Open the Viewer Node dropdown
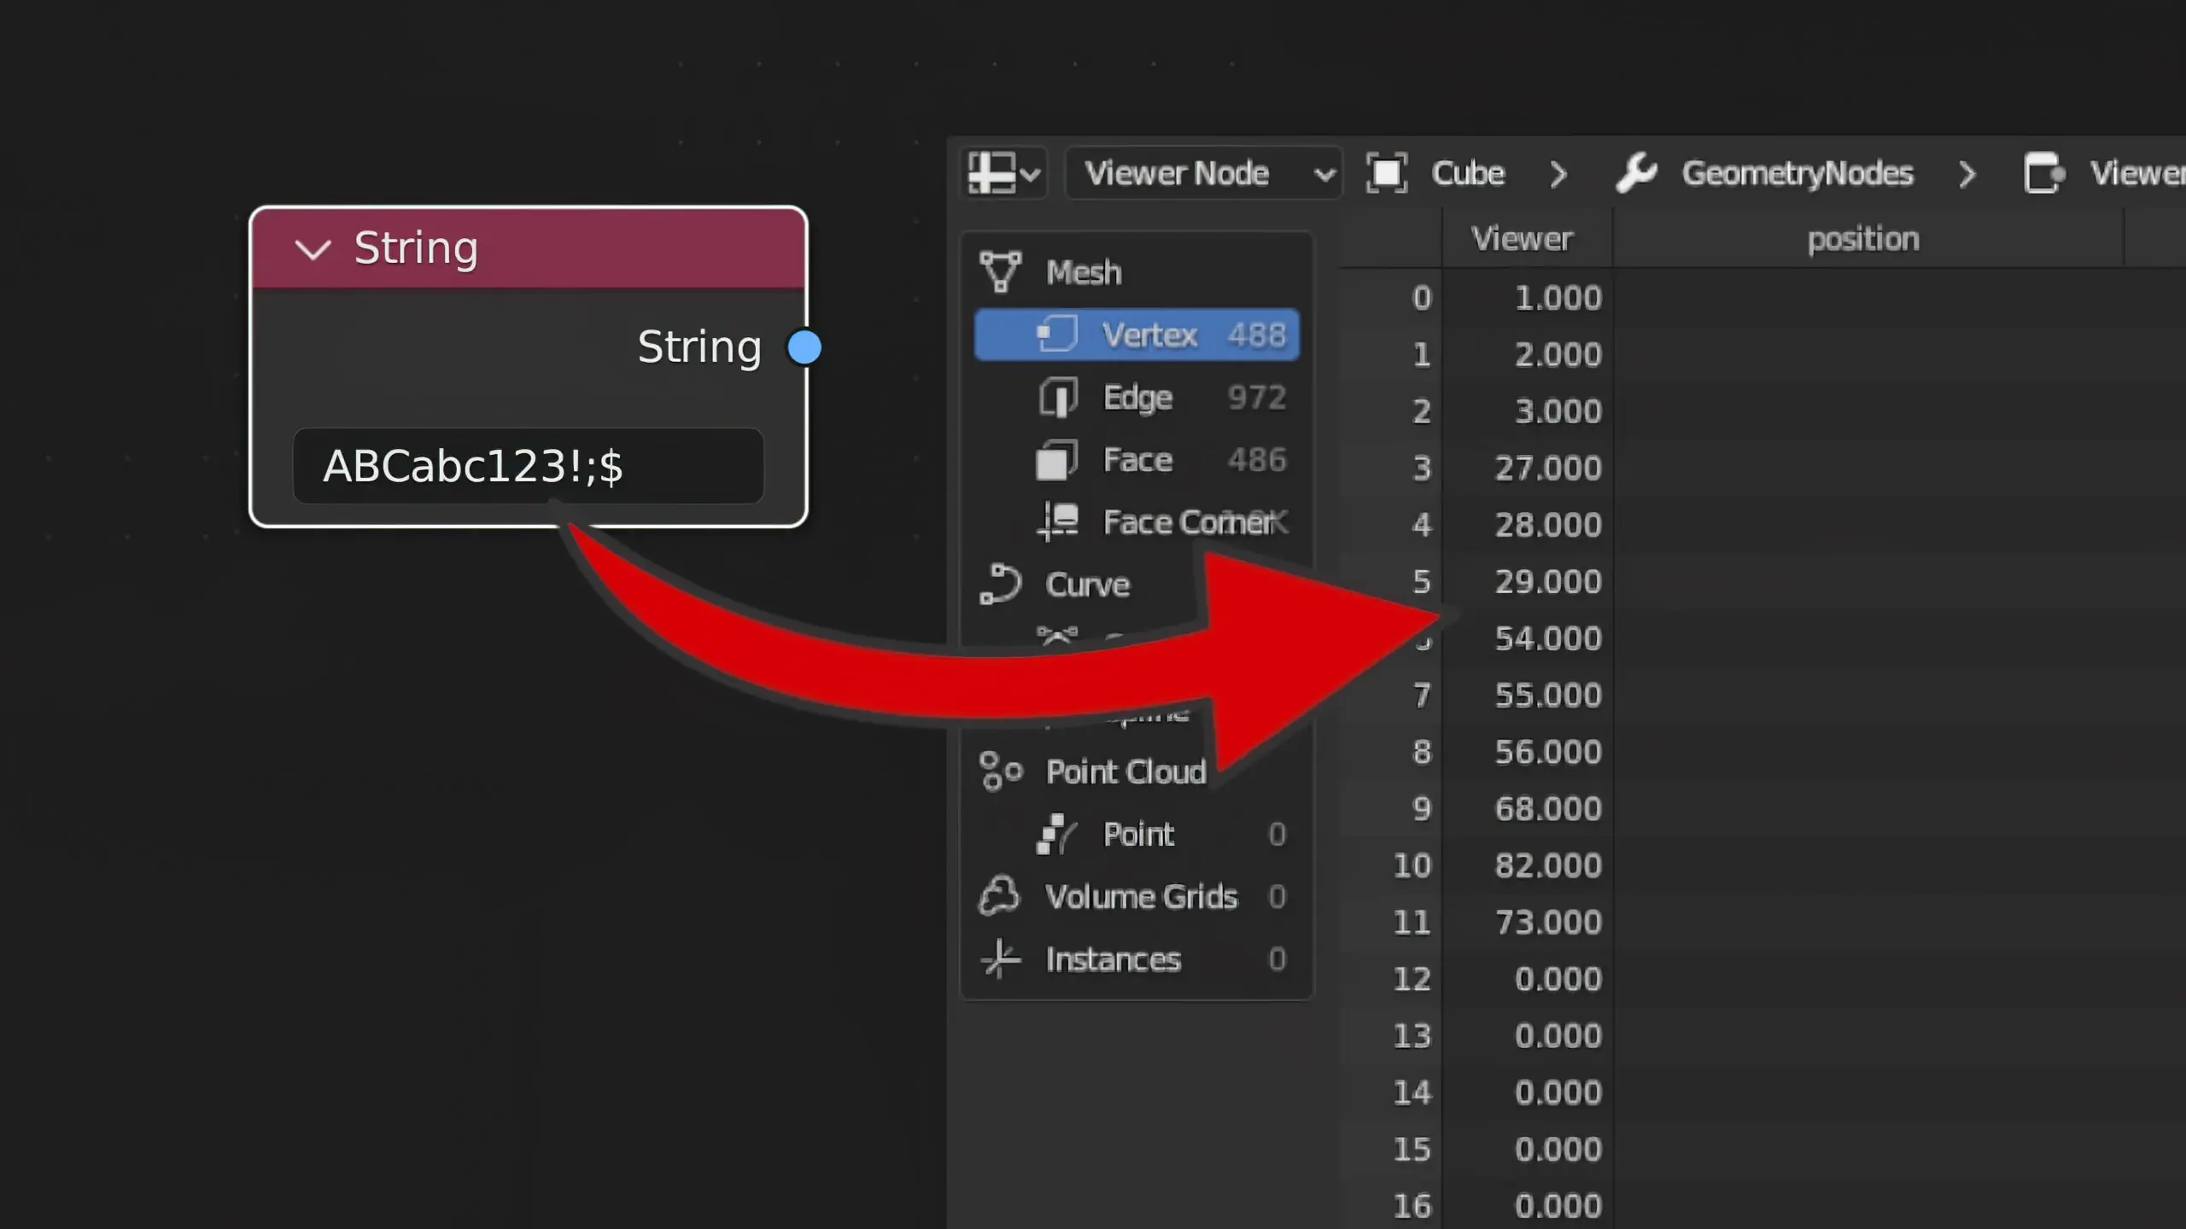 tap(1204, 174)
